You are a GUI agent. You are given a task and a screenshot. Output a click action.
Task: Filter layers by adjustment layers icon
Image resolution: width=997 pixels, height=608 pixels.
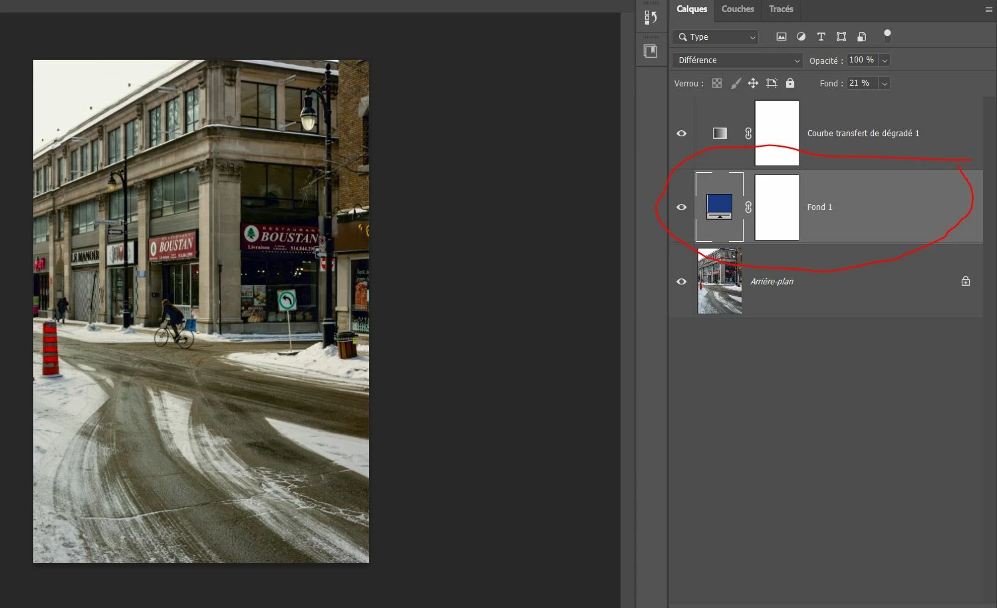click(x=801, y=37)
